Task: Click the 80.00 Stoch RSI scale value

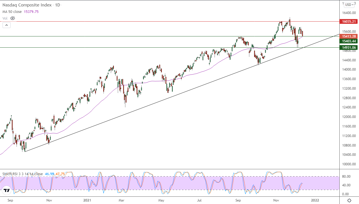Action: 346,176
